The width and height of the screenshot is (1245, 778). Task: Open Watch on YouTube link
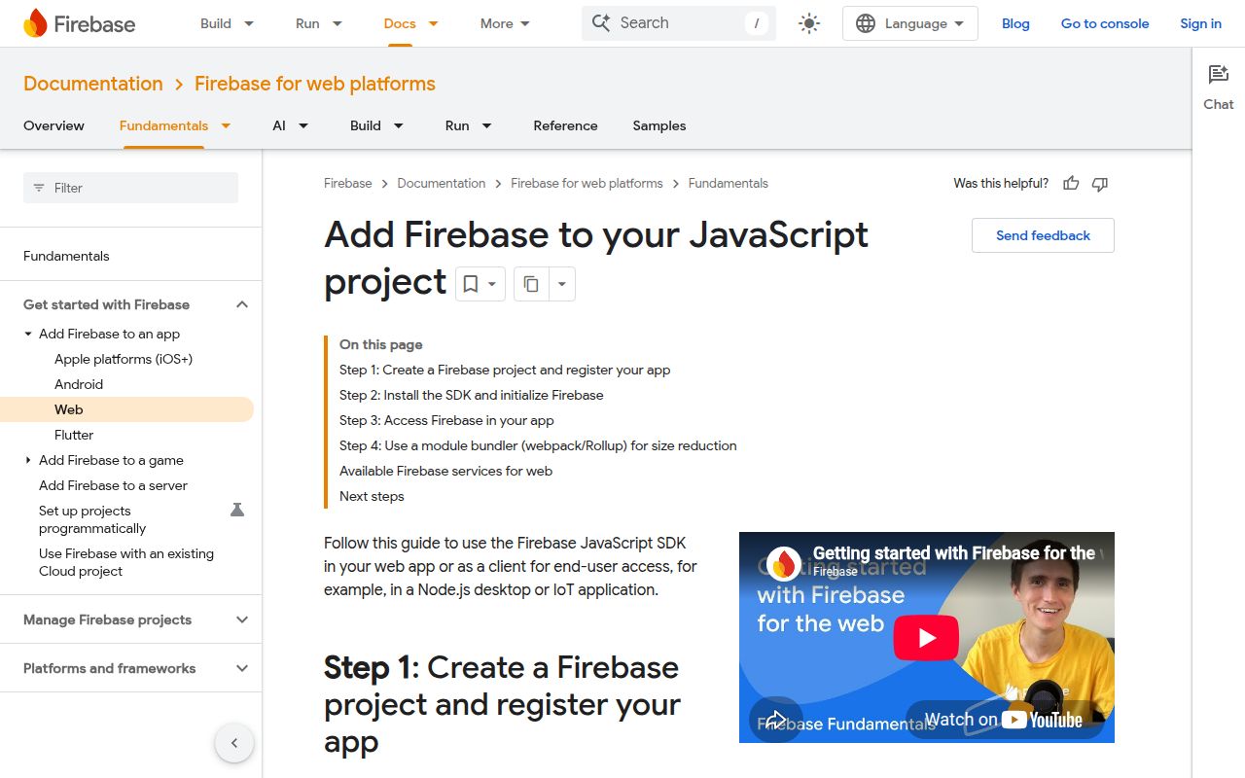pos(1004,720)
